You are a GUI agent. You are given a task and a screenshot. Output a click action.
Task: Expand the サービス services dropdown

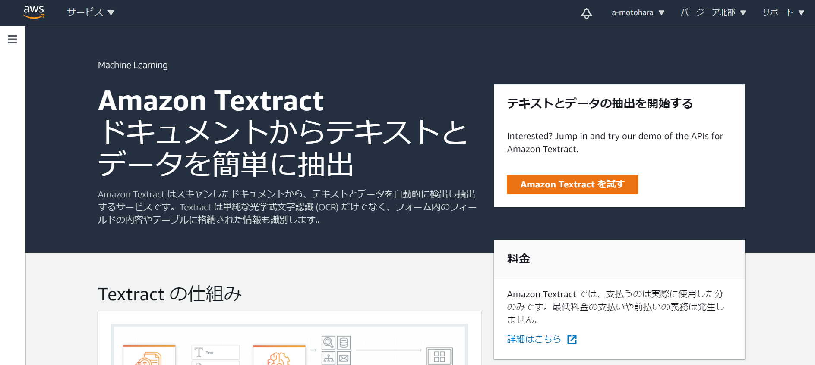pyautogui.click(x=91, y=12)
